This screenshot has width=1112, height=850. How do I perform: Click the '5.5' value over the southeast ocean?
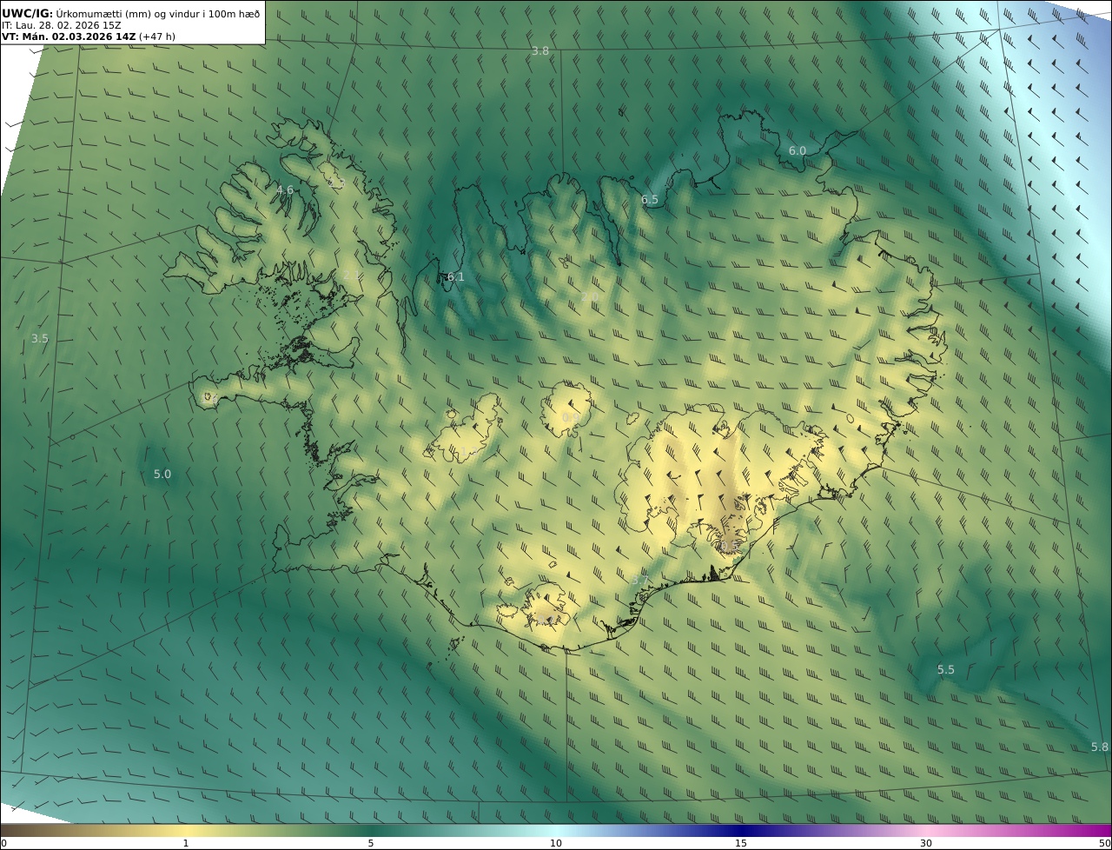946,669
